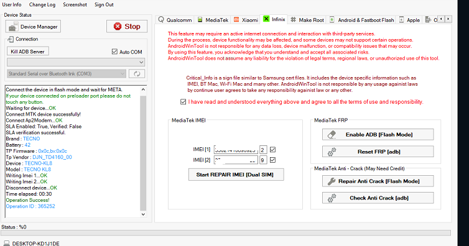The width and height of the screenshot is (469, 246).
Task: Click the MediaTek tab chip icon
Action: click(x=200, y=19)
